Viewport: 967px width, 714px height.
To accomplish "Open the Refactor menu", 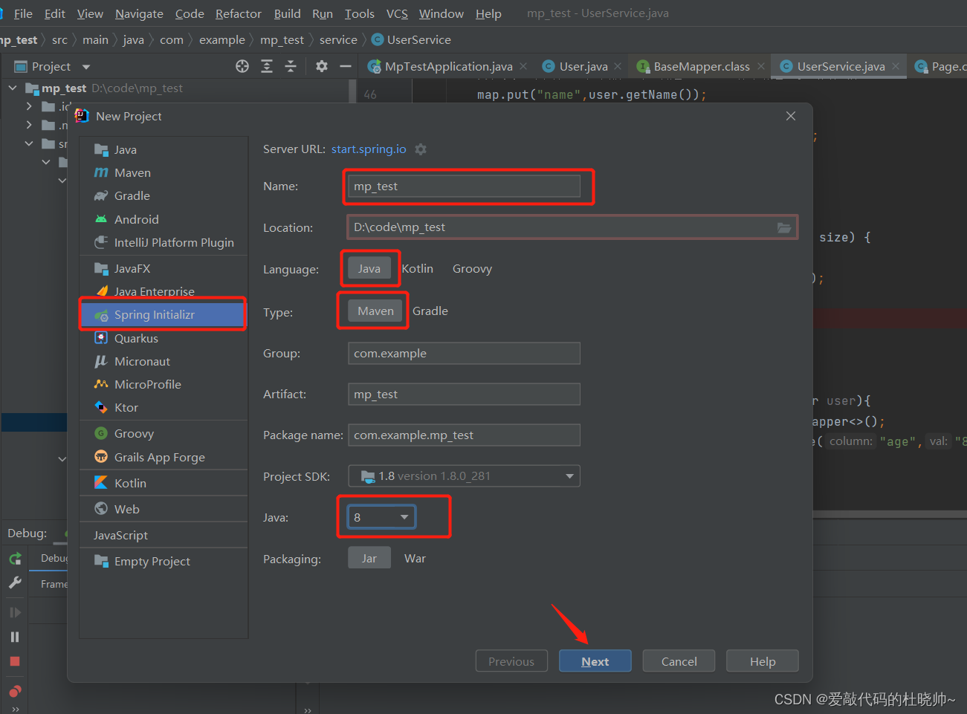I will (239, 13).
